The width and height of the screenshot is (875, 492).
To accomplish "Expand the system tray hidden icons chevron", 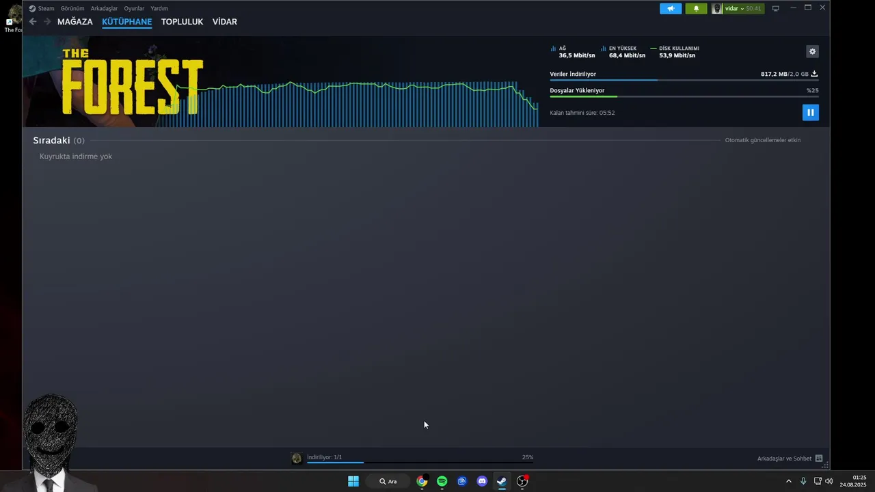I will 789,481.
